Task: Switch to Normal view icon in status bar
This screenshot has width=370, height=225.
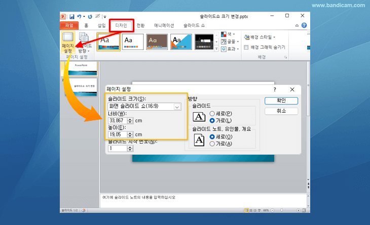Action: [x=247, y=210]
